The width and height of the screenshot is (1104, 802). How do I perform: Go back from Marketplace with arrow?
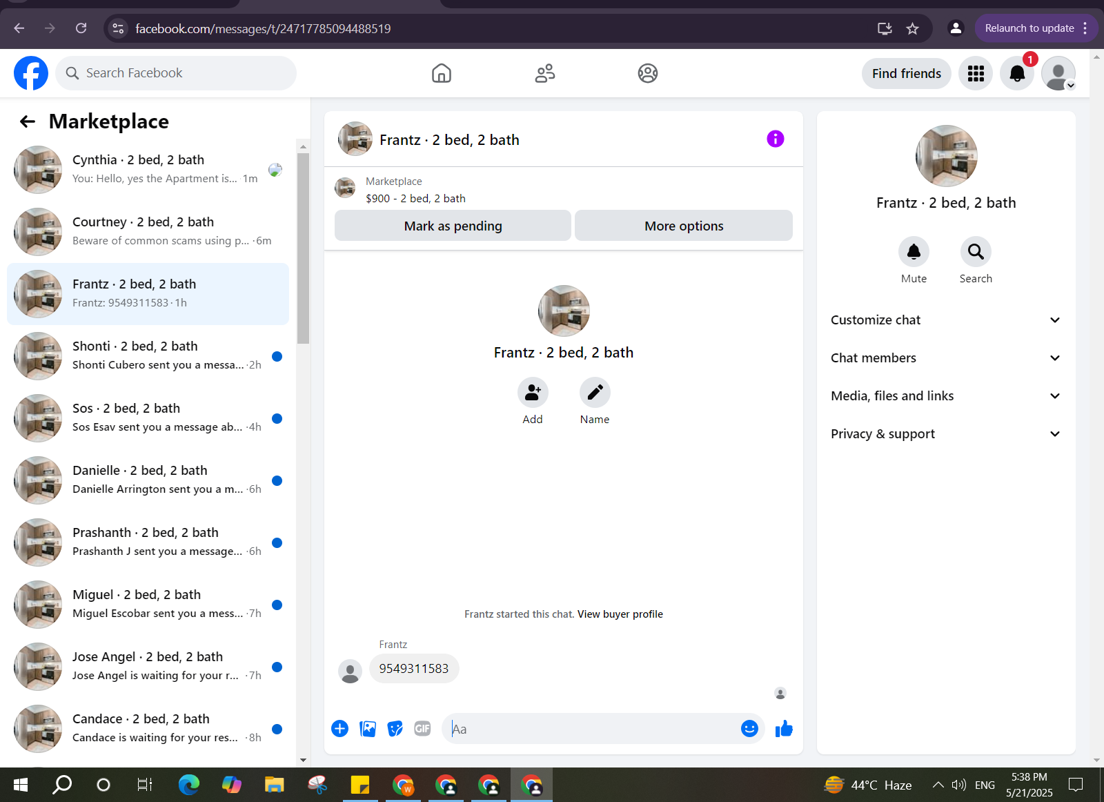click(x=28, y=121)
